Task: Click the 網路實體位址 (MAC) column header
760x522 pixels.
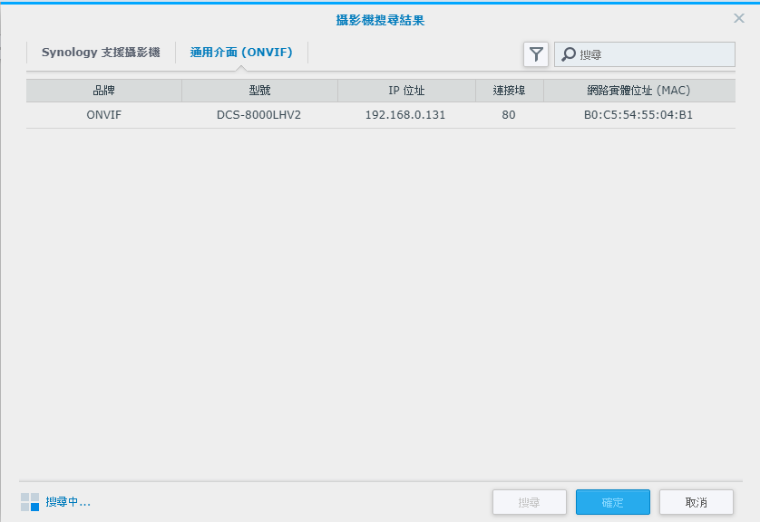Action: 638,91
